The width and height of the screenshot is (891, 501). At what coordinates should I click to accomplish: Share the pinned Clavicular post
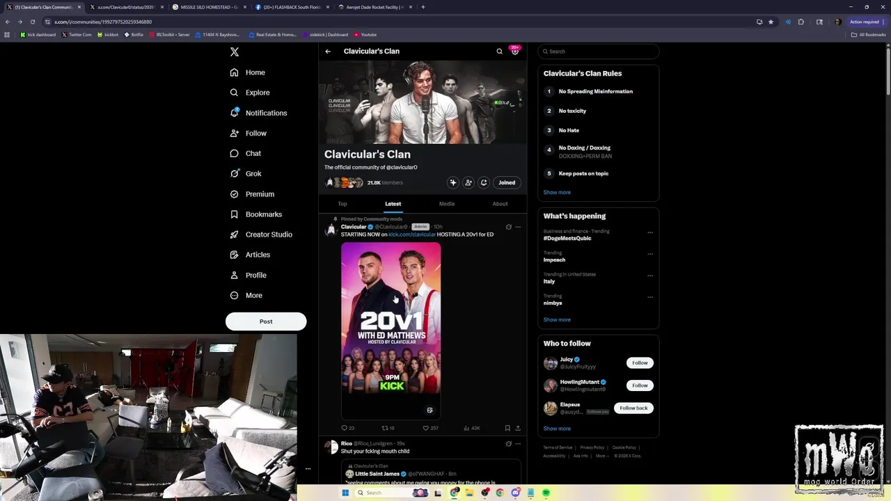[x=518, y=428]
